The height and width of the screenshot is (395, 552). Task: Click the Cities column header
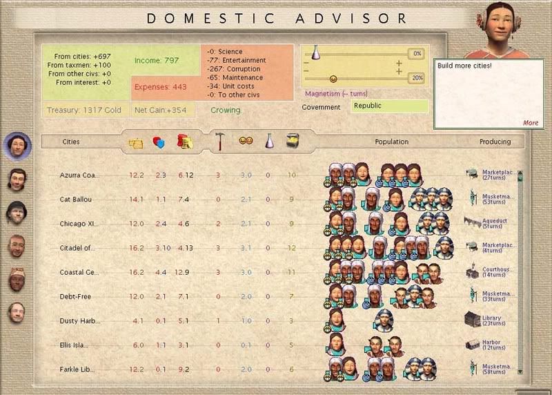pyautogui.click(x=71, y=142)
